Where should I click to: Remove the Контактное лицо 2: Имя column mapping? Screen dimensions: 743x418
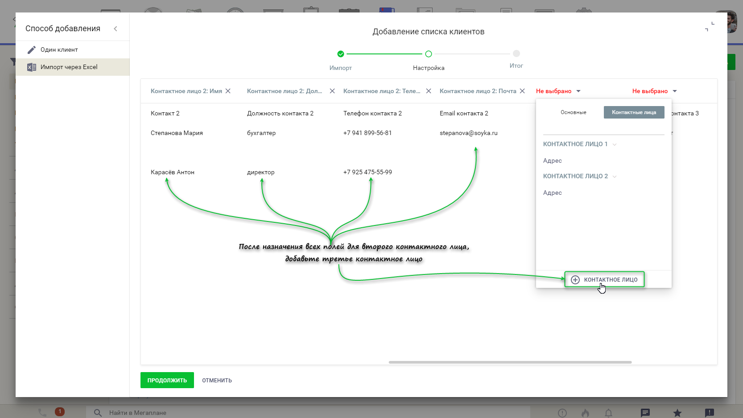pyautogui.click(x=228, y=91)
